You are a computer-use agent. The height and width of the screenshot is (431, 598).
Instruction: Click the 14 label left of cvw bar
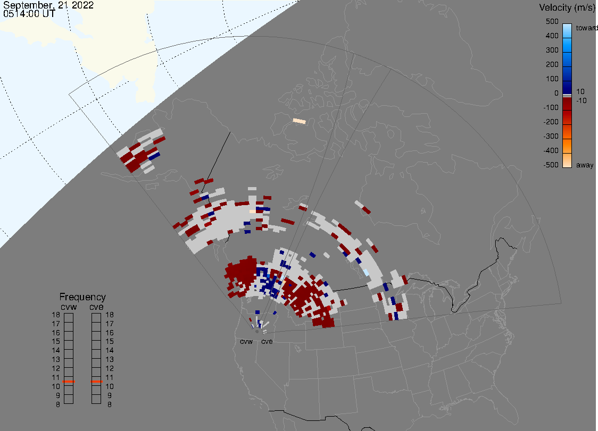pos(56,351)
